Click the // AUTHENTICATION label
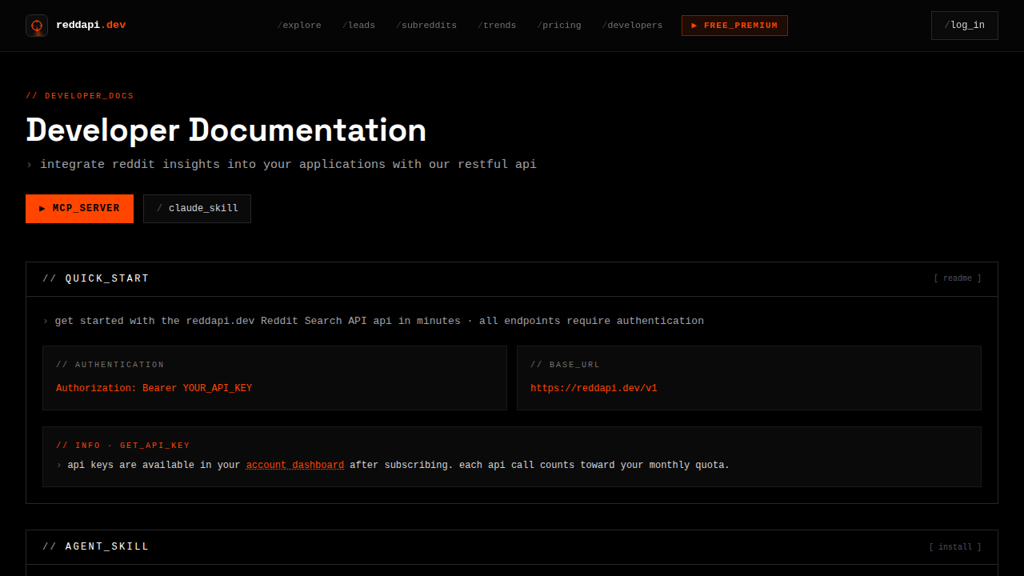The width and height of the screenshot is (1024, 576). [x=110, y=365]
